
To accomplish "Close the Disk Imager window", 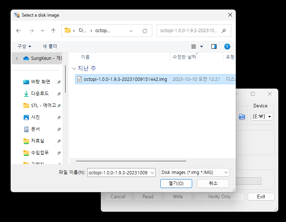I will [270, 94].
